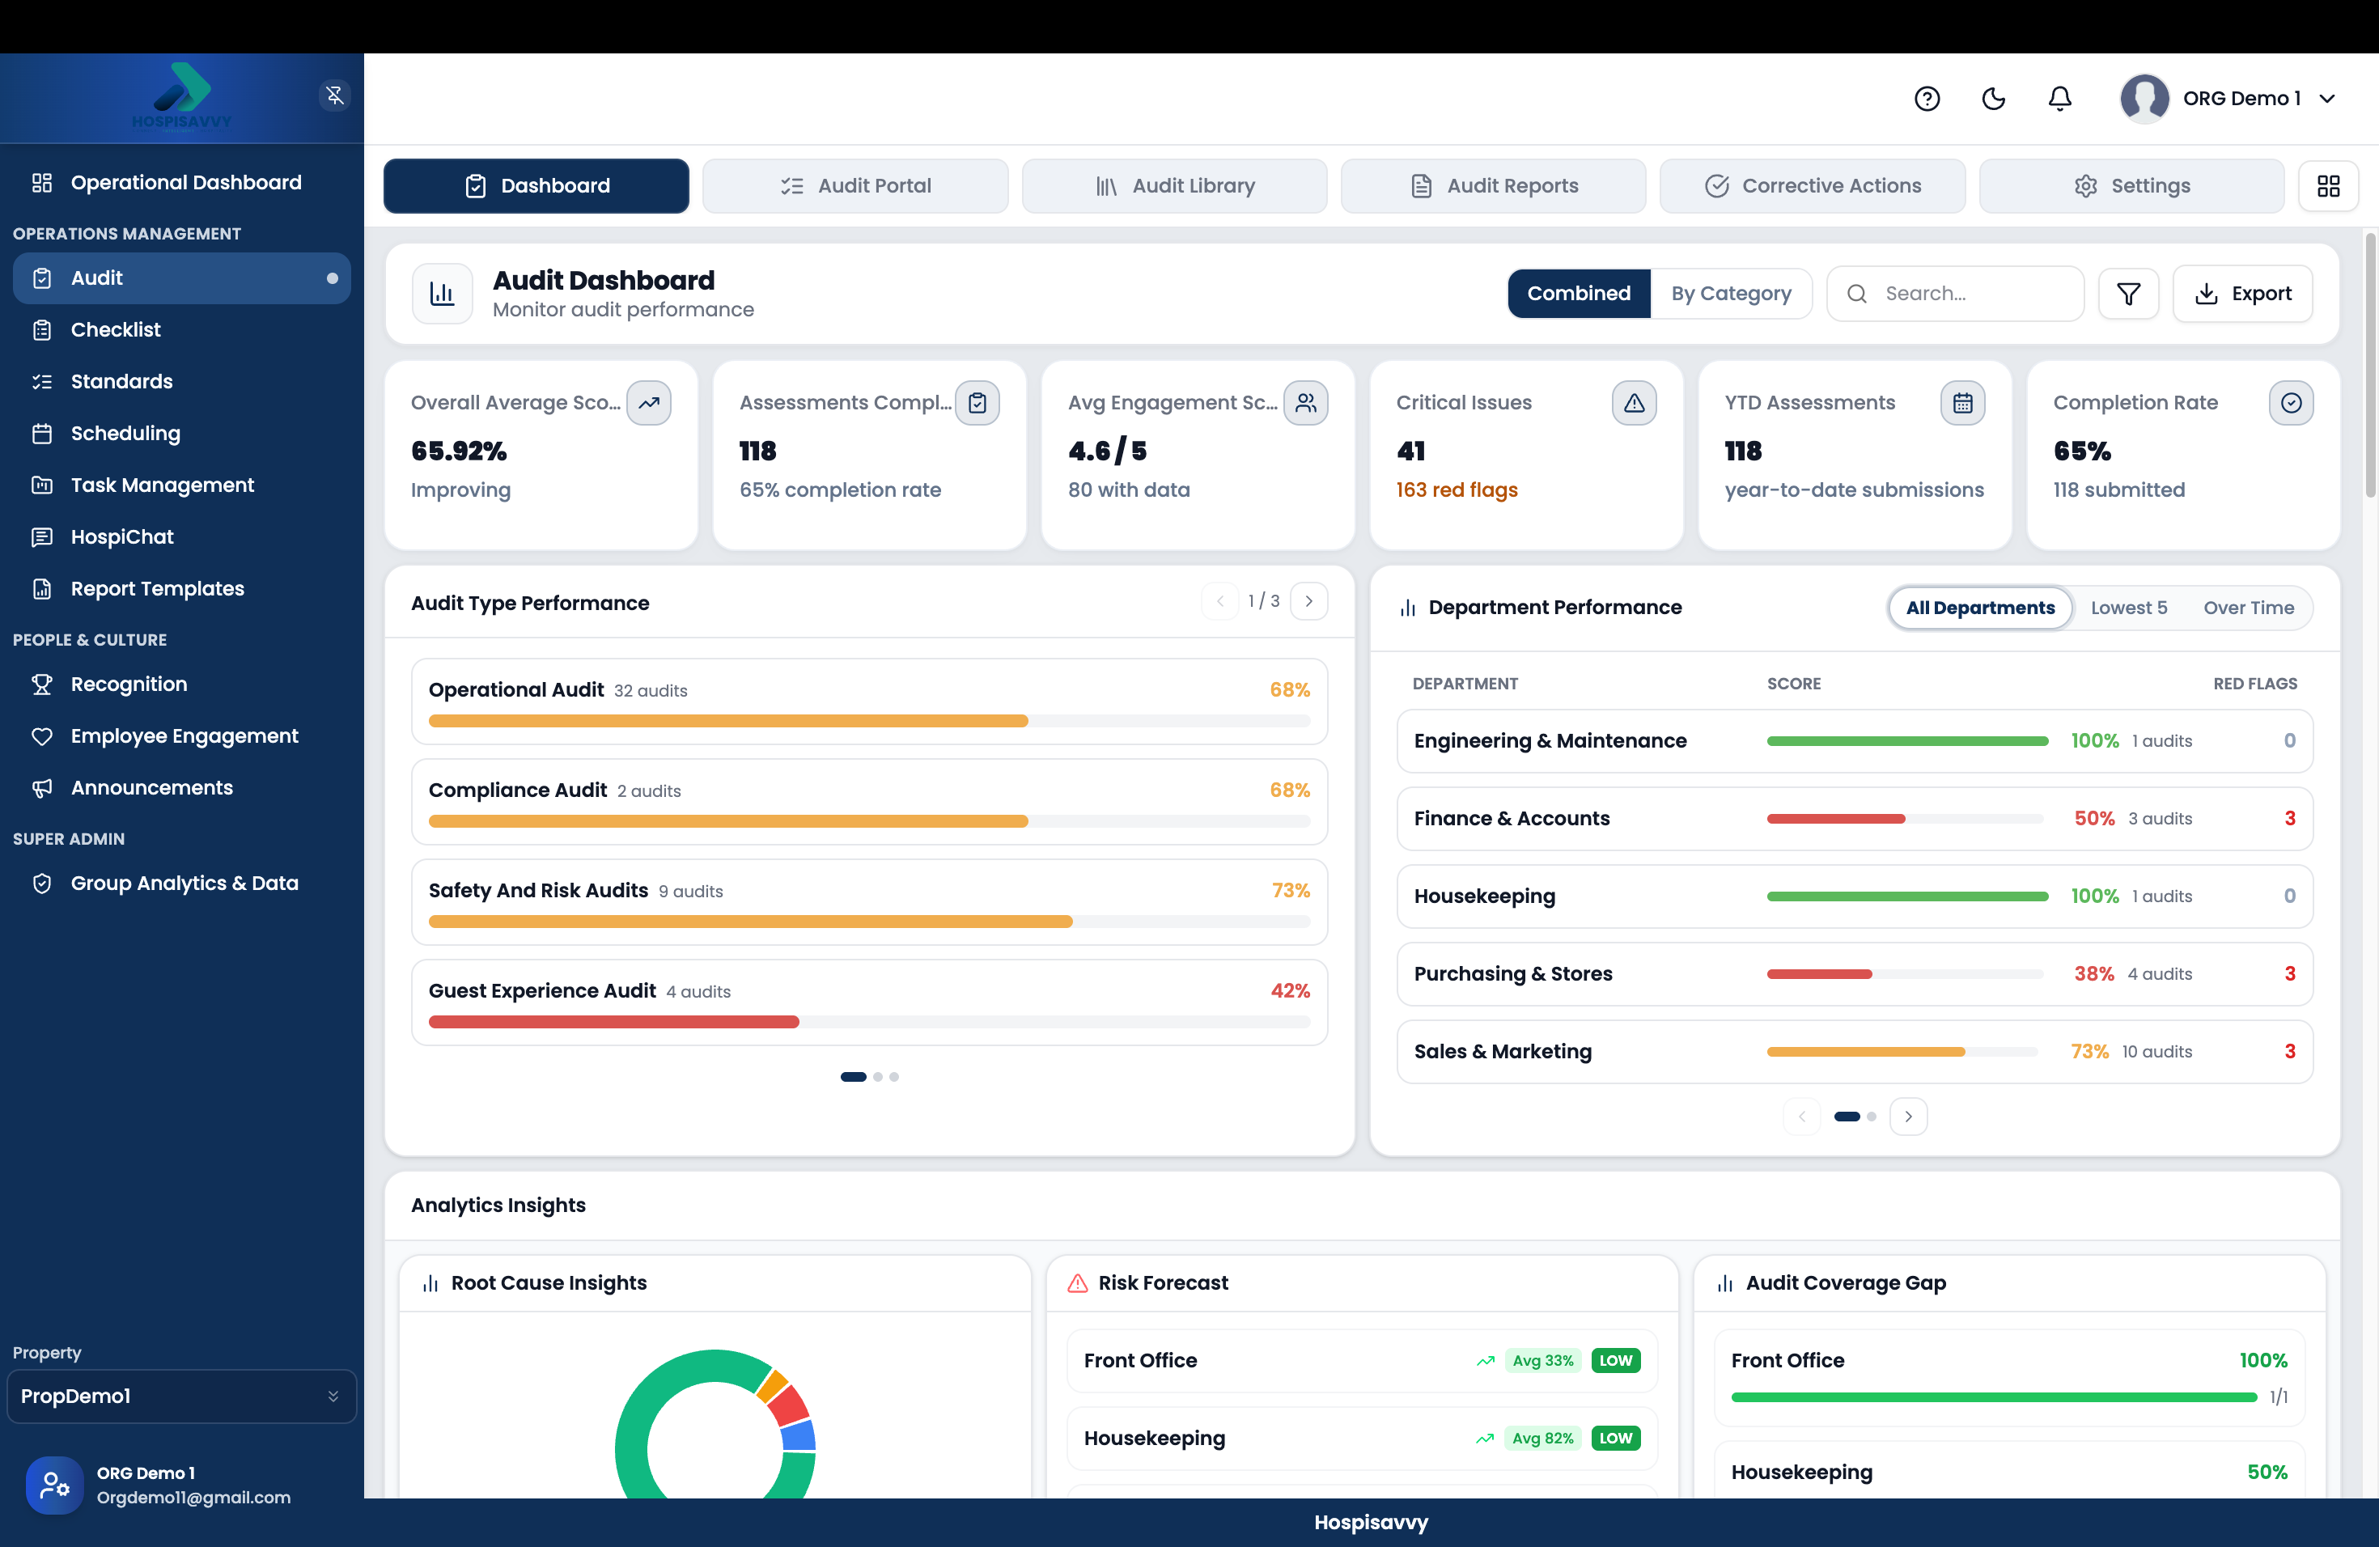The width and height of the screenshot is (2379, 1547).
Task: Switch to the Corrective Actions tab
Action: click(x=1813, y=186)
